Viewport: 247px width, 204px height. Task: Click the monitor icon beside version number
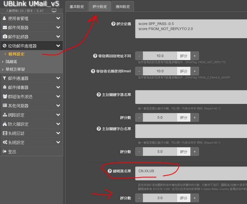(54, 10)
